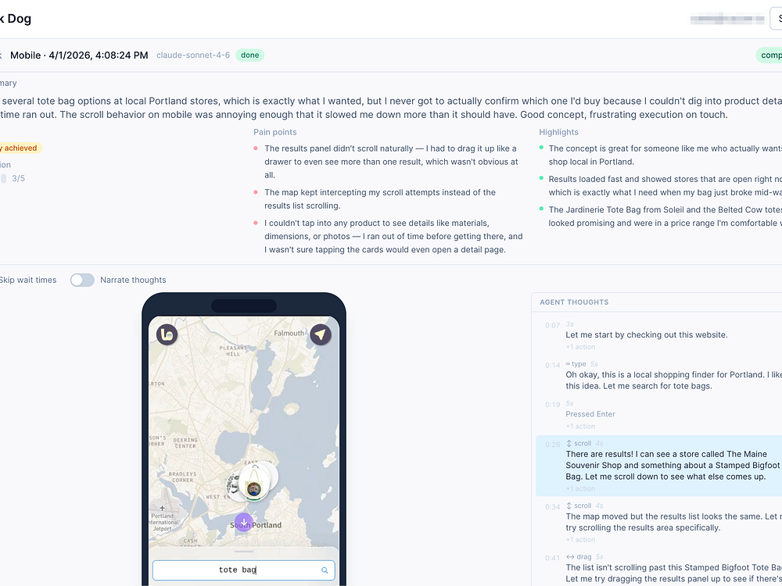This screenshot has height=586, width=782.
Task: Select the 0:41 drag thought entry
Action: coord(658,568)
